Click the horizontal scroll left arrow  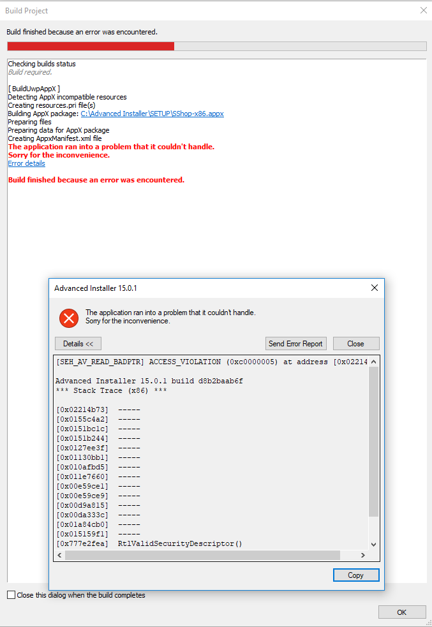tap(59, 555)
